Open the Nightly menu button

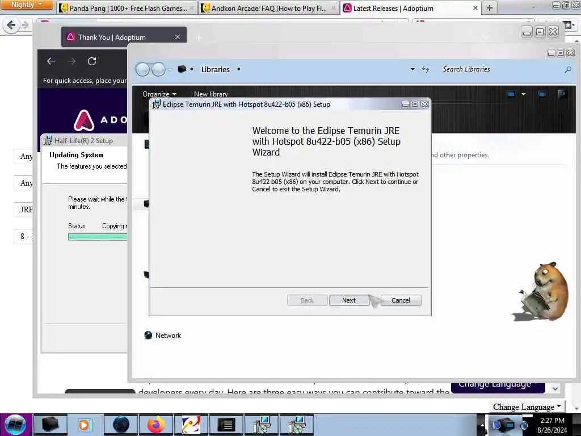tap(27, 5)
